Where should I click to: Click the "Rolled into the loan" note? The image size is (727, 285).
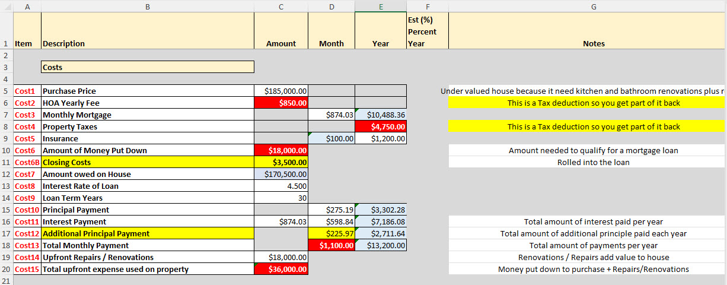593,162
